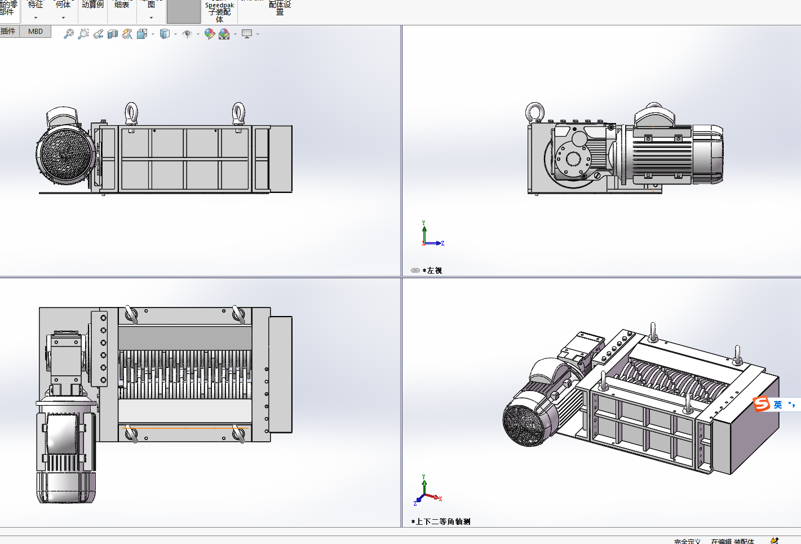Open the Edit Appearance color ball icon

(x=210, y=34)
